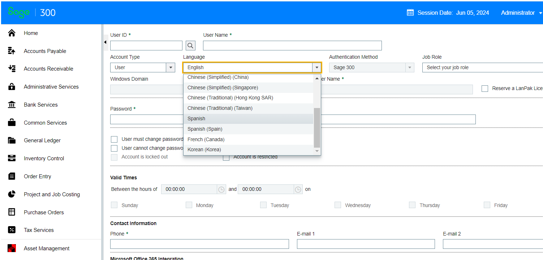Open Inventory Control menu
This screenshot has height=260, width=543.
coord(44,158)
